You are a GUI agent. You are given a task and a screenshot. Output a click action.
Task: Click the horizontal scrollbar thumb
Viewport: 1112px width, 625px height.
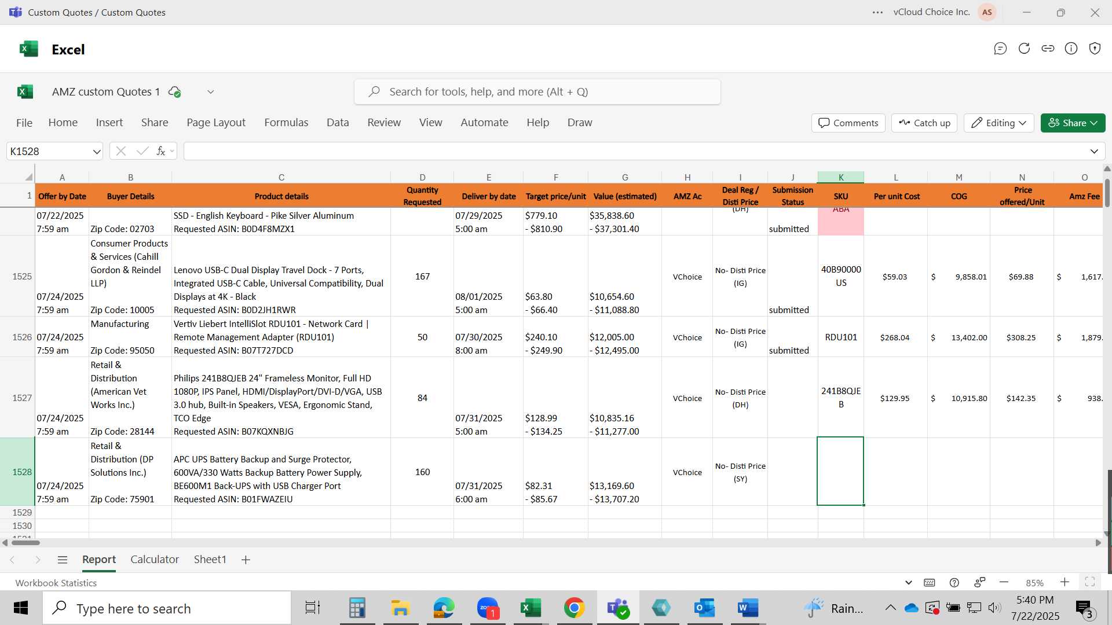click(25, 543)
